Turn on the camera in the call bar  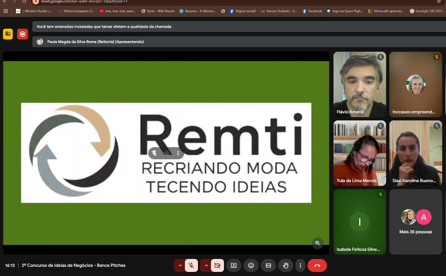[217, 265]
